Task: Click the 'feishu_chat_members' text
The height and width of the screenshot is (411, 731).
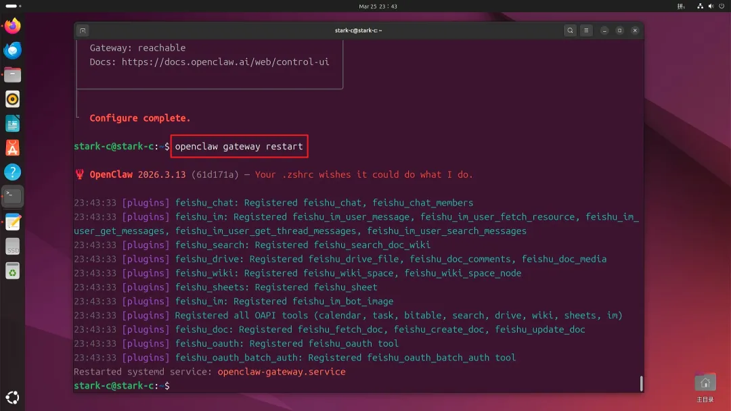Action: (x=423, y=203)
